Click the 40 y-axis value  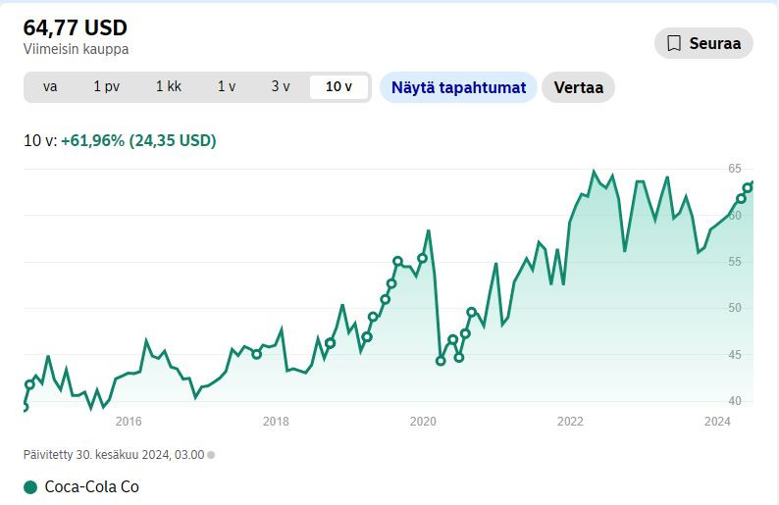735,401
